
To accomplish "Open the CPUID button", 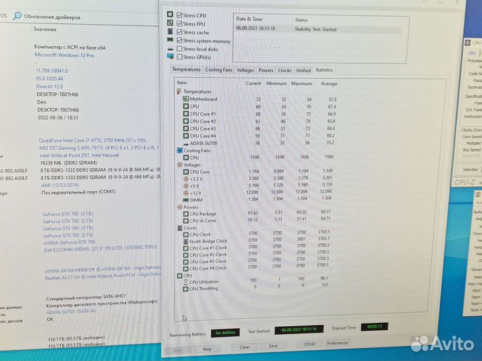I will [309, 344].
